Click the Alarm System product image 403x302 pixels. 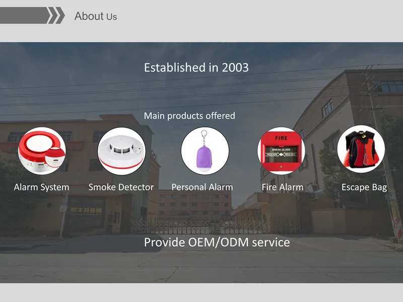pos(42,151)
